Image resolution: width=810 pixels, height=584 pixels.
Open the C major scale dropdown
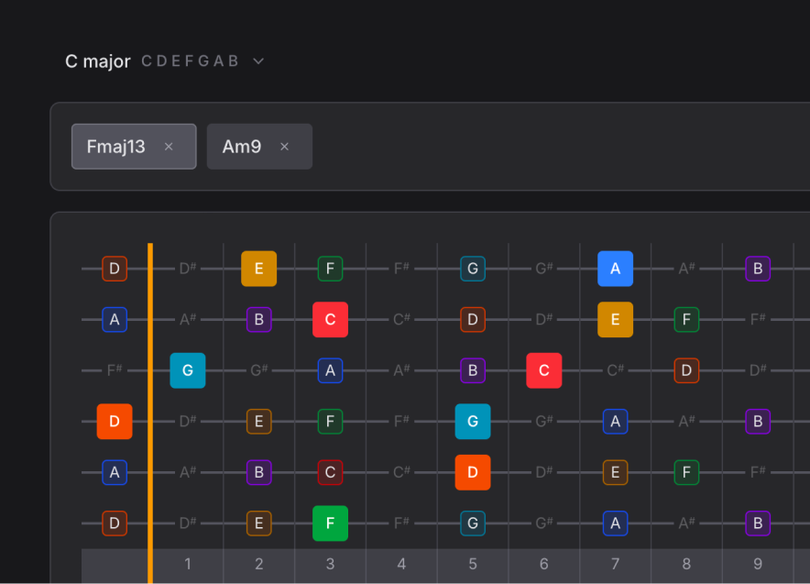click(257, 61)
